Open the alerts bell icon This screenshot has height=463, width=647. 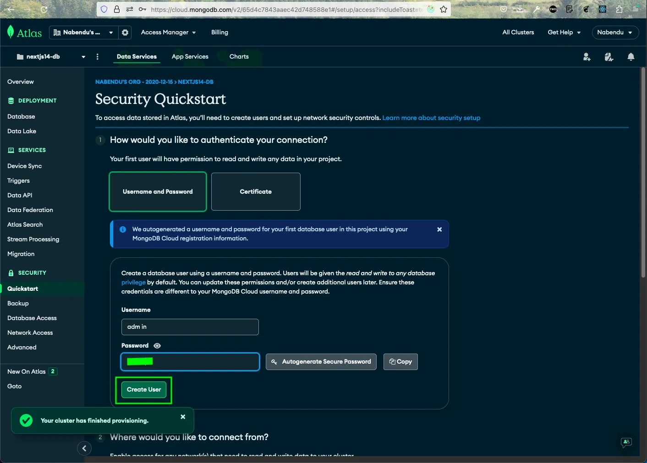coord(631,57)
